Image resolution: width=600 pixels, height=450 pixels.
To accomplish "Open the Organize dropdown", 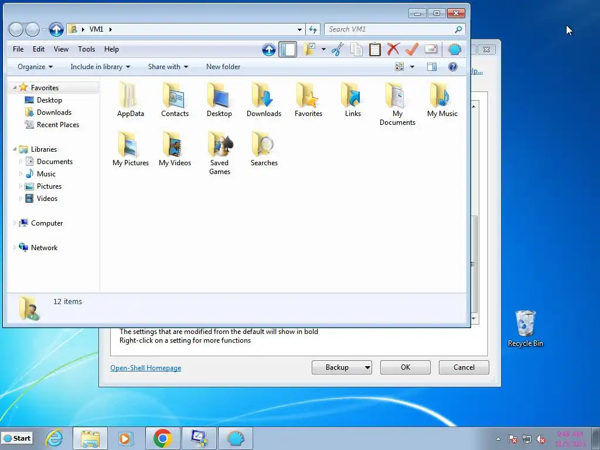I will 35,67.
